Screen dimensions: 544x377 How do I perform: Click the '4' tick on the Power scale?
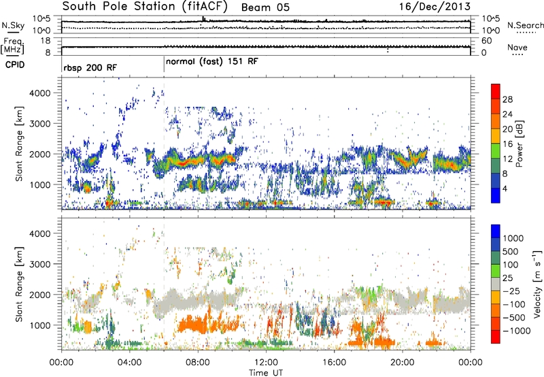(505, 188)
